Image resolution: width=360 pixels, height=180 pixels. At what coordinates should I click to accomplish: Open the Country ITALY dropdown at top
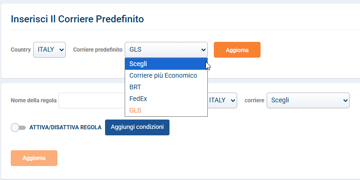coord(49,50)
